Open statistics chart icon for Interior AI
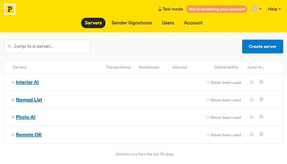The height and width of the screenshot is (164, 287). (x=252, y=82)
